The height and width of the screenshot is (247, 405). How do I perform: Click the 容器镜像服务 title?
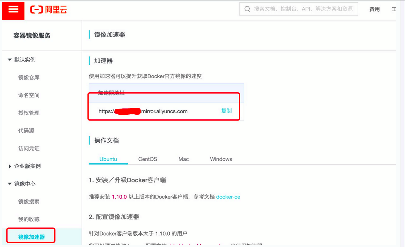(x=32, y=35)
